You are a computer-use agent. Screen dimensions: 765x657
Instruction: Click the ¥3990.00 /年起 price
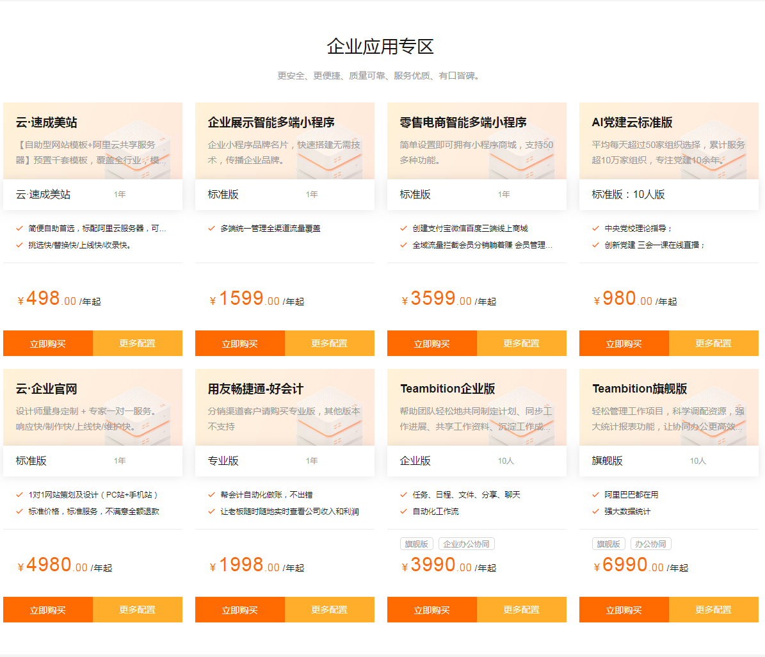pyautogui.click(x=448, y=565)
